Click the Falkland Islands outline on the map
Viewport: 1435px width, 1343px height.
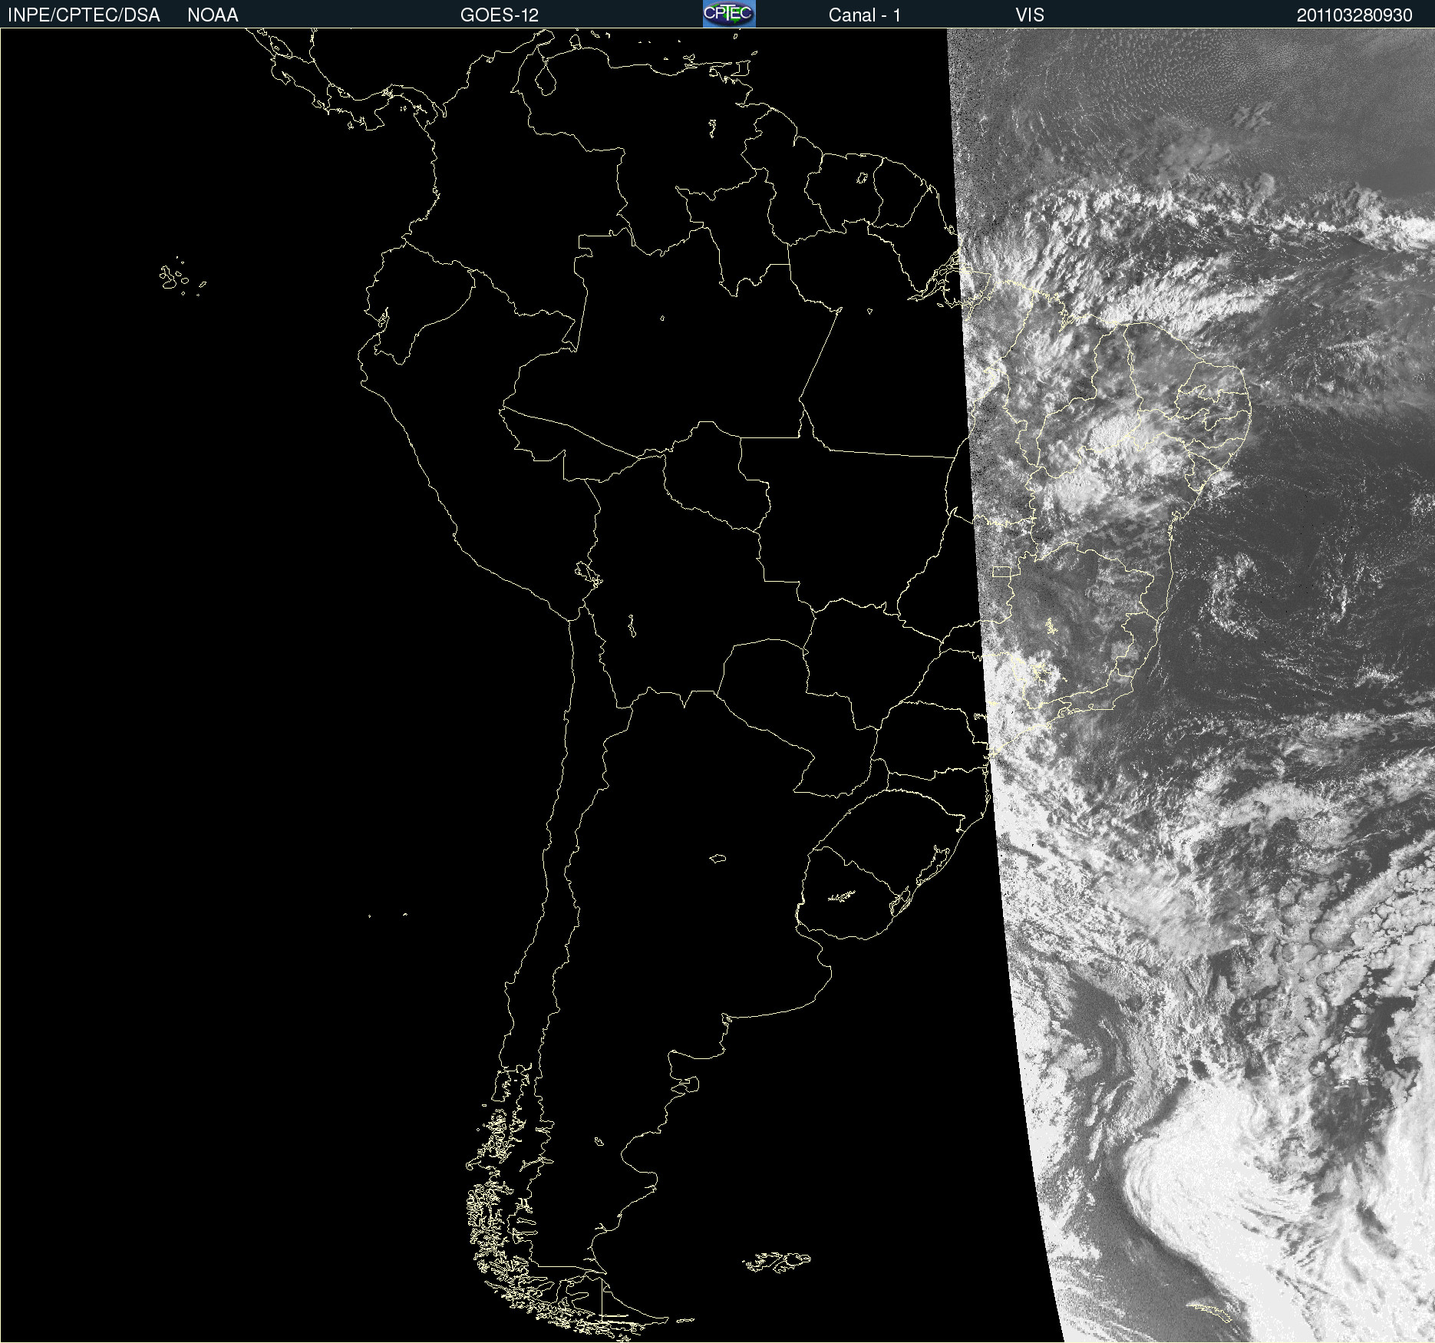777,1262
